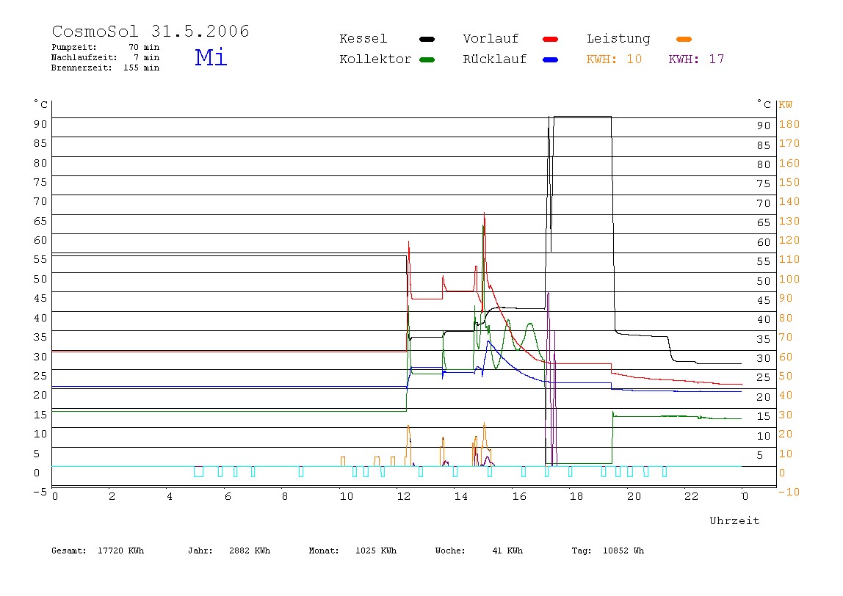Image resolution: width=843 pixels, height=596 pixels.
Task: Click the x-axis tick label '18'
Action: 576,496
